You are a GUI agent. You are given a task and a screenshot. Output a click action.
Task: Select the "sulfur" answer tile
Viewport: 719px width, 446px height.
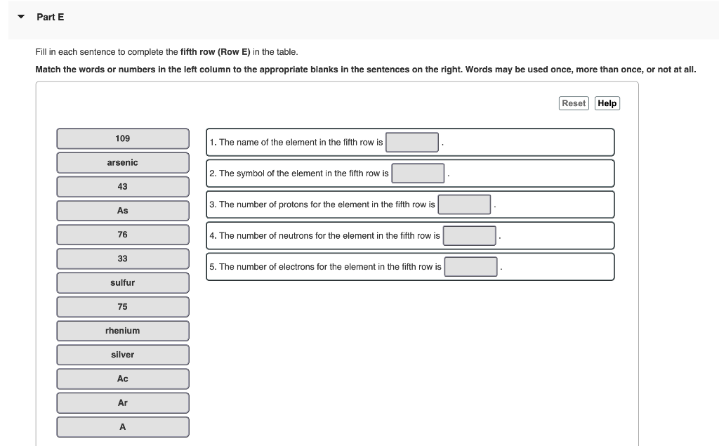(x=122, y=282)
